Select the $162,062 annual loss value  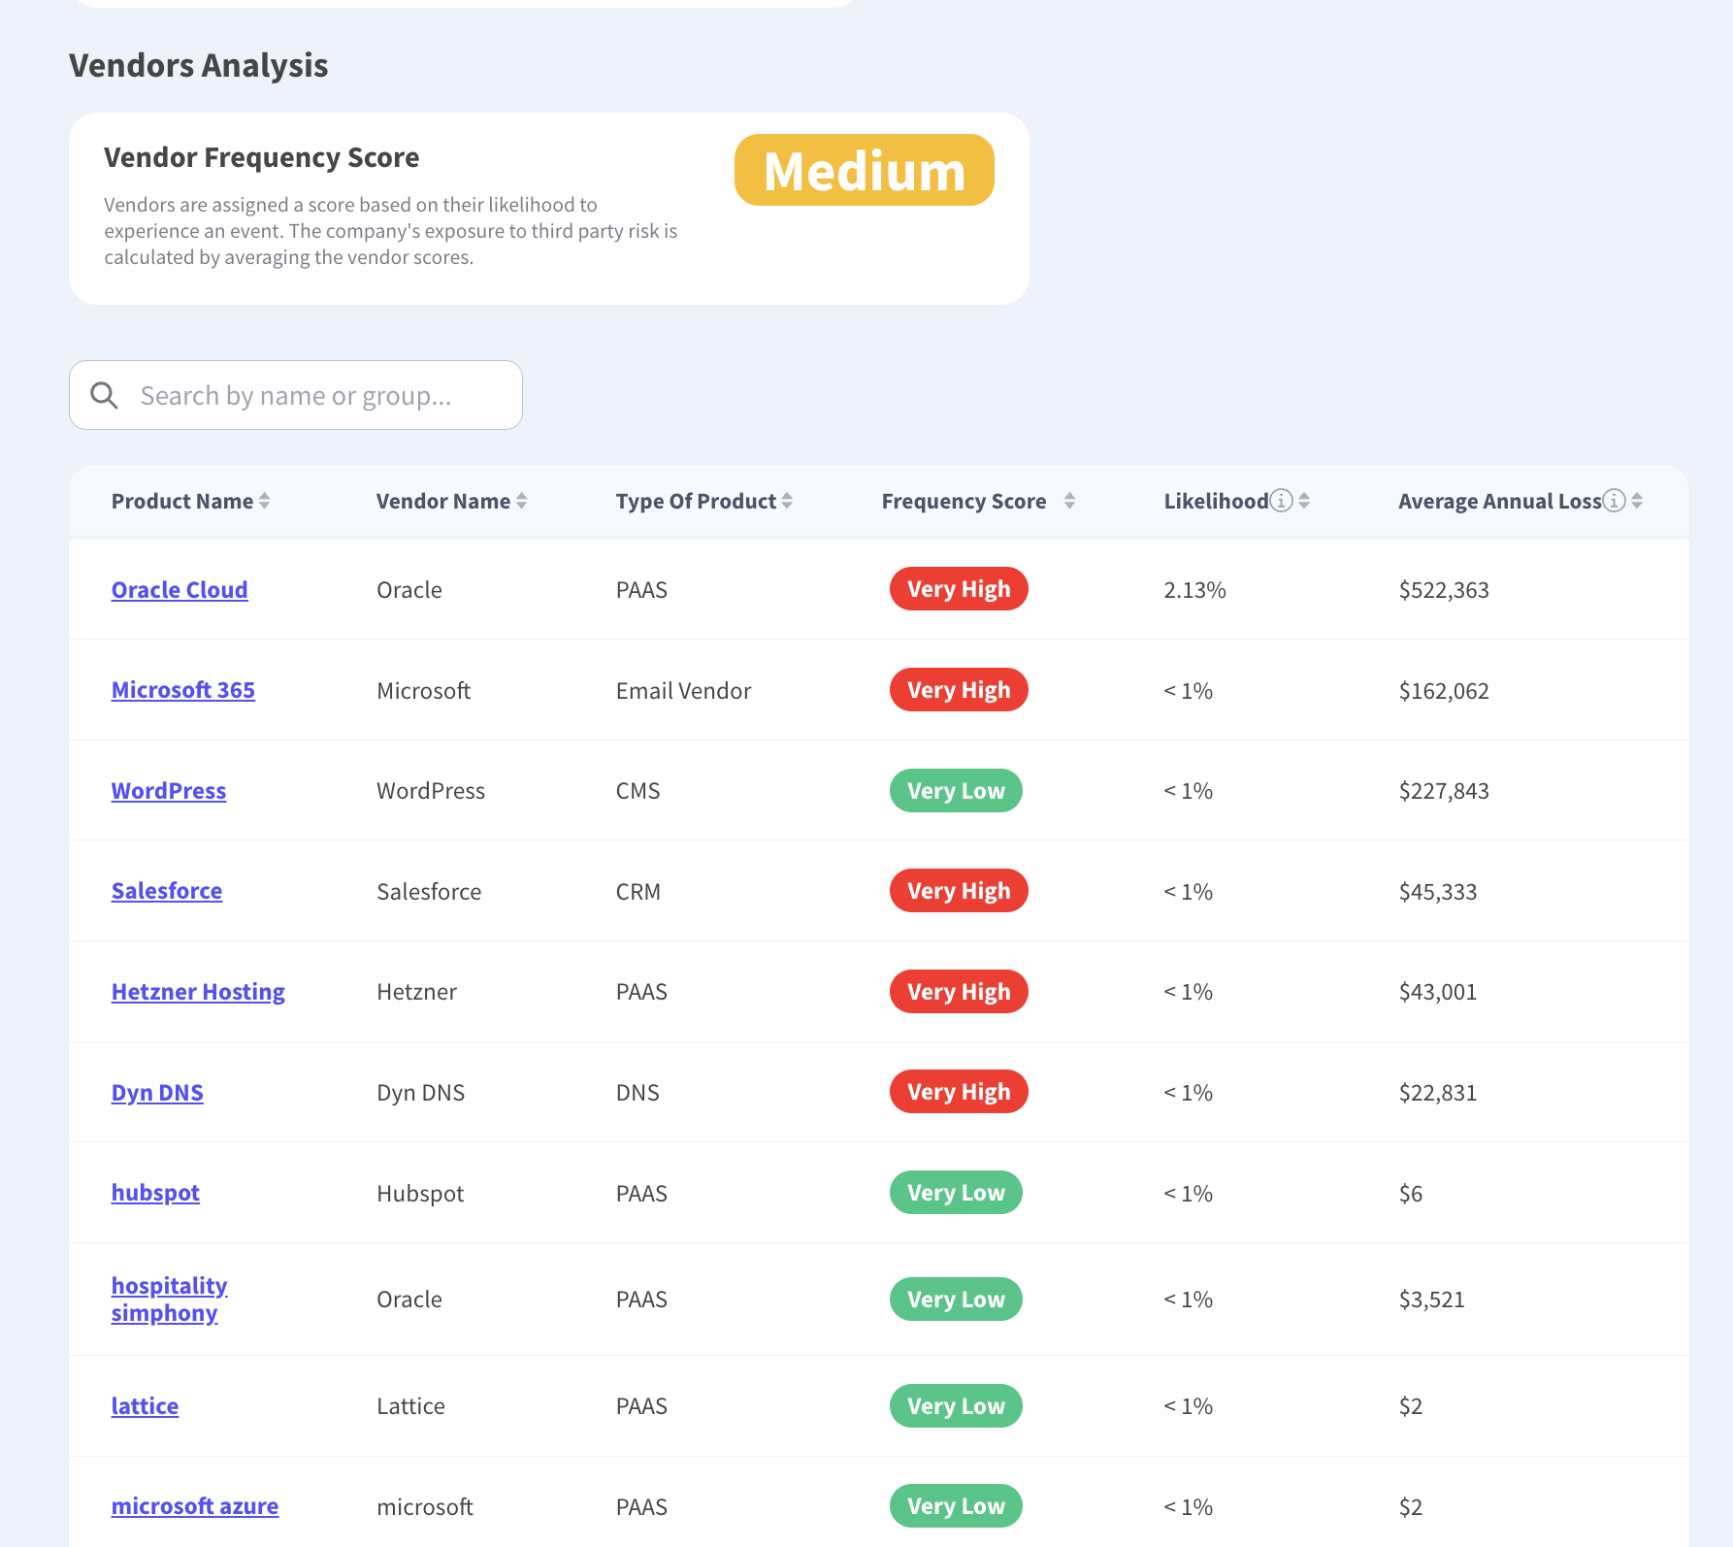coord(1444,691)
